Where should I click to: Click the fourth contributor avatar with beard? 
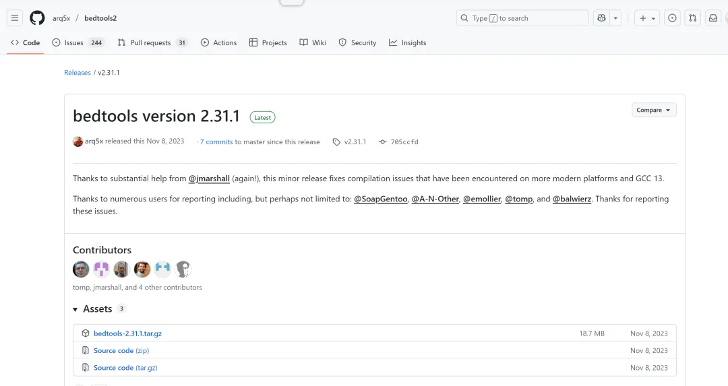click(142, 269)
